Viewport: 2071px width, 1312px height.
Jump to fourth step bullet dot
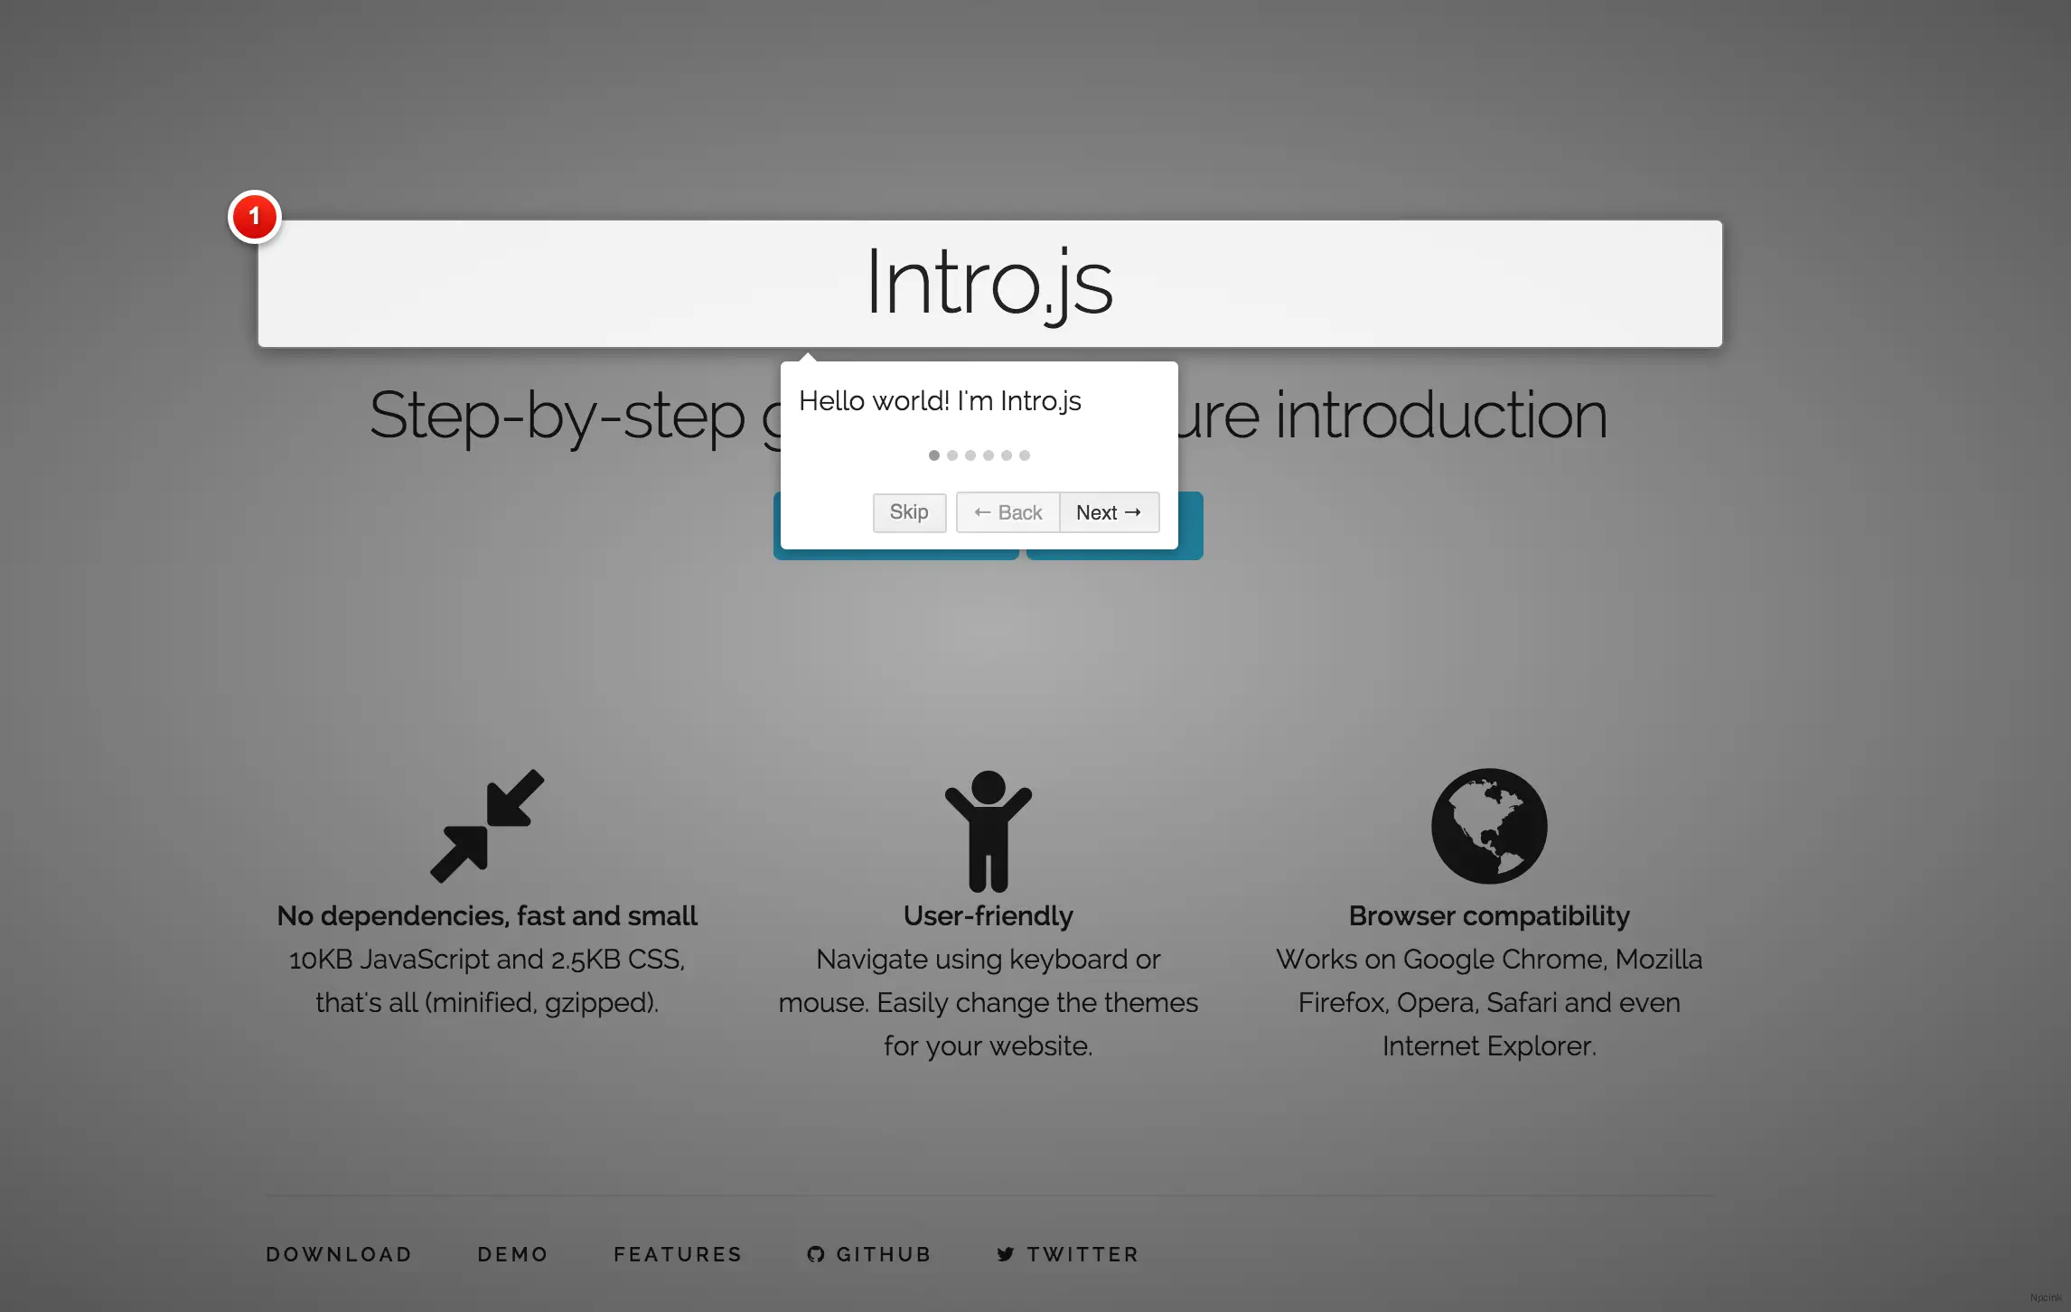[989, 455]
